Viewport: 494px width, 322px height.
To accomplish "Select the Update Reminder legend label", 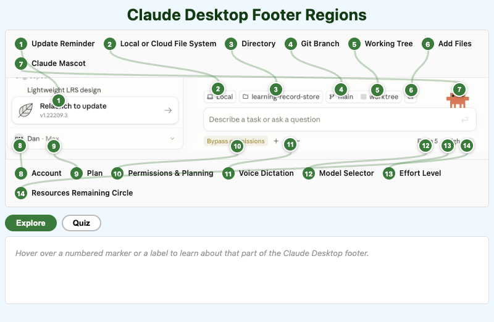I will pos(63,44).
